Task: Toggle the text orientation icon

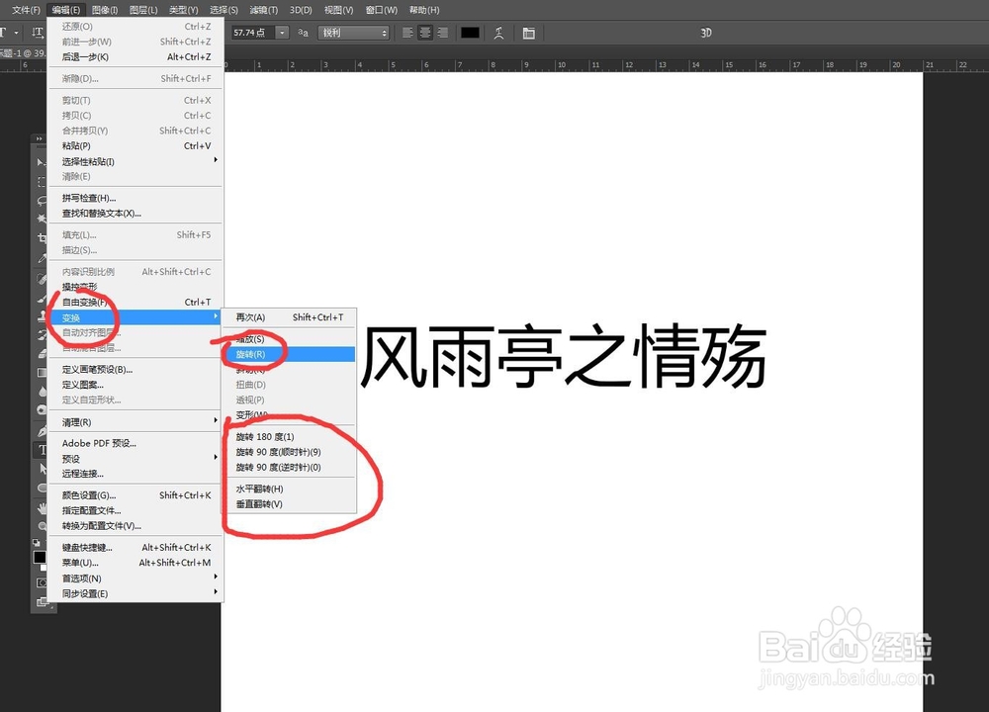Action: click(x=38, y=33)
